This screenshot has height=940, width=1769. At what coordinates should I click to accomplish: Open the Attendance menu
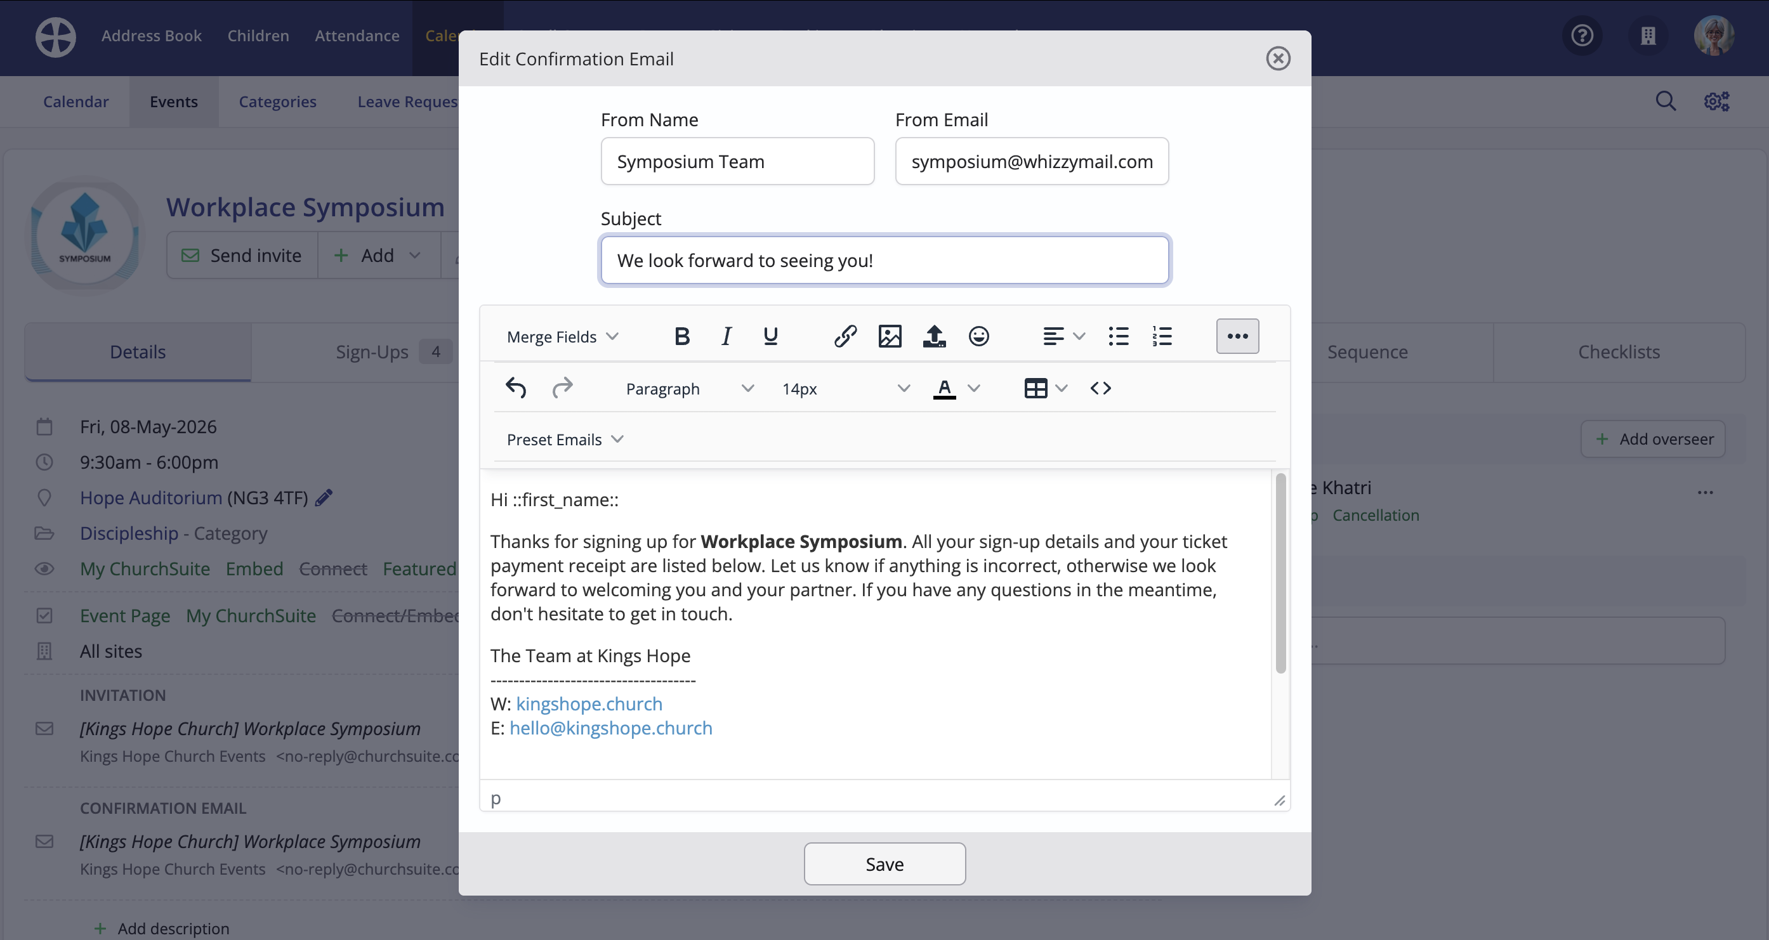[x=357, y=36]
